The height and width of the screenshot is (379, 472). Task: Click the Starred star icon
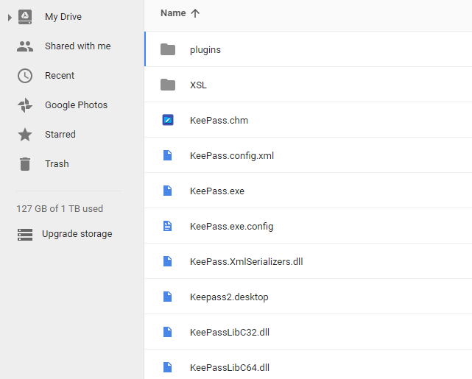(x=25, y=135)
